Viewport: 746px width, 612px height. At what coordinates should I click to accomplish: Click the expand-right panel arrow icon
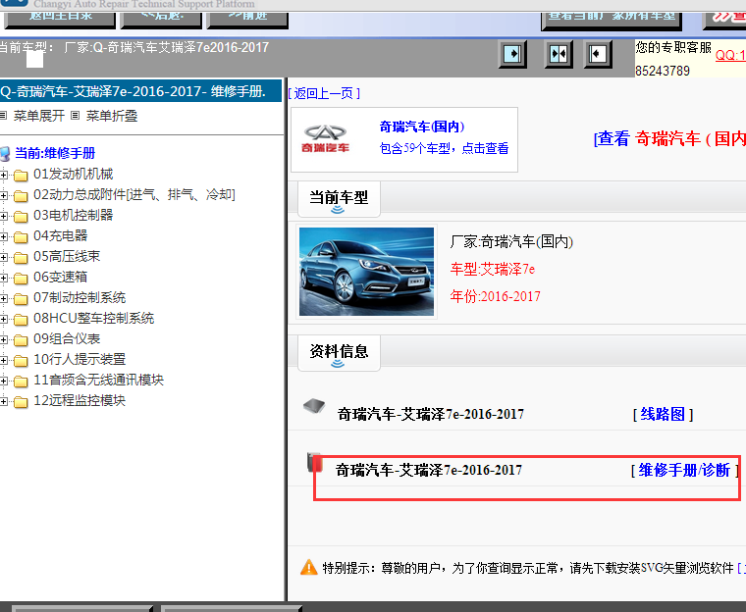pyautogui.click(x=512, y=54)
